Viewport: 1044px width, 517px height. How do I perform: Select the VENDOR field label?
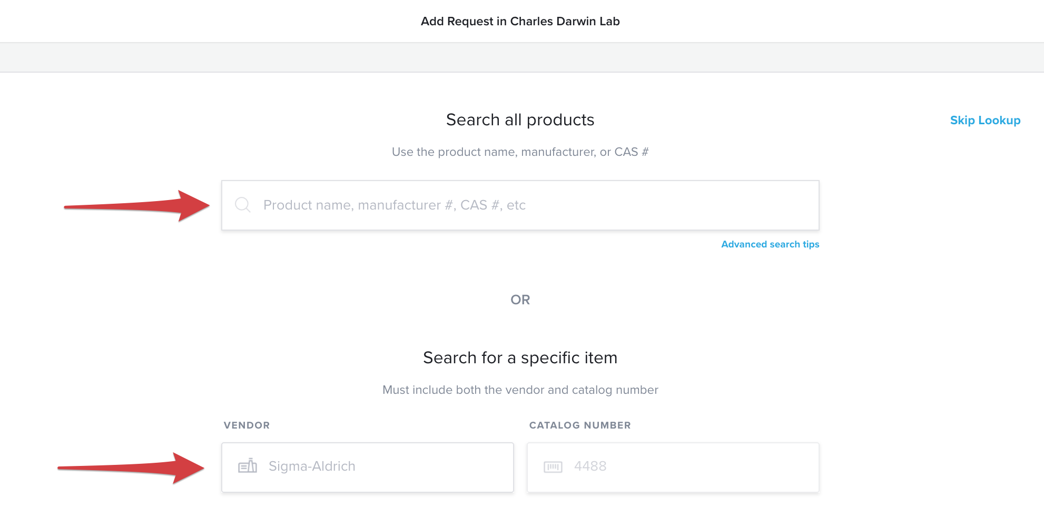pyautogui.click(x=247, y=425)
